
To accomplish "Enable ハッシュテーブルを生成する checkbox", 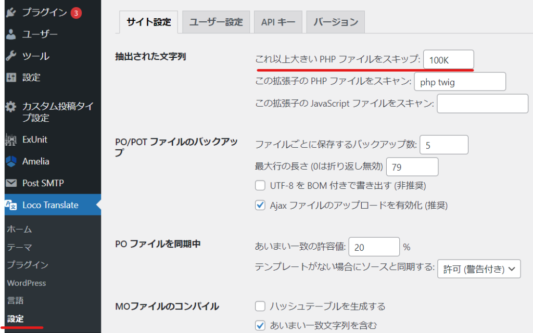I will pos(260,306).
